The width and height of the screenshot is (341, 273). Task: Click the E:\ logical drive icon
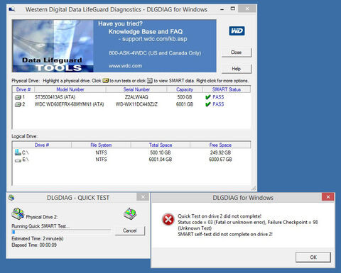click(x=18, y=160)
